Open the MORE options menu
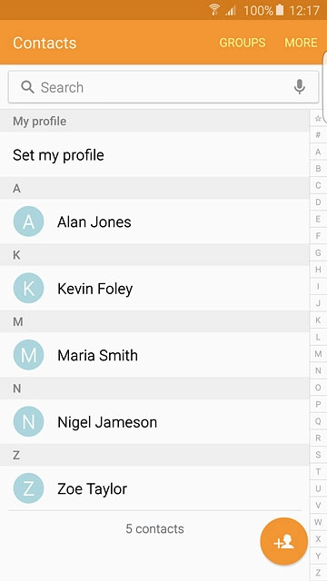This screenshot has width=327, height=581. point(301,43)
